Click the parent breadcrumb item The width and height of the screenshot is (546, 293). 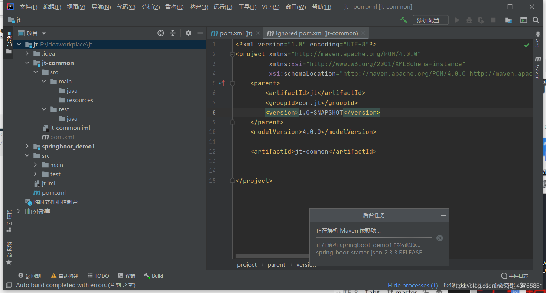point(276,265)
